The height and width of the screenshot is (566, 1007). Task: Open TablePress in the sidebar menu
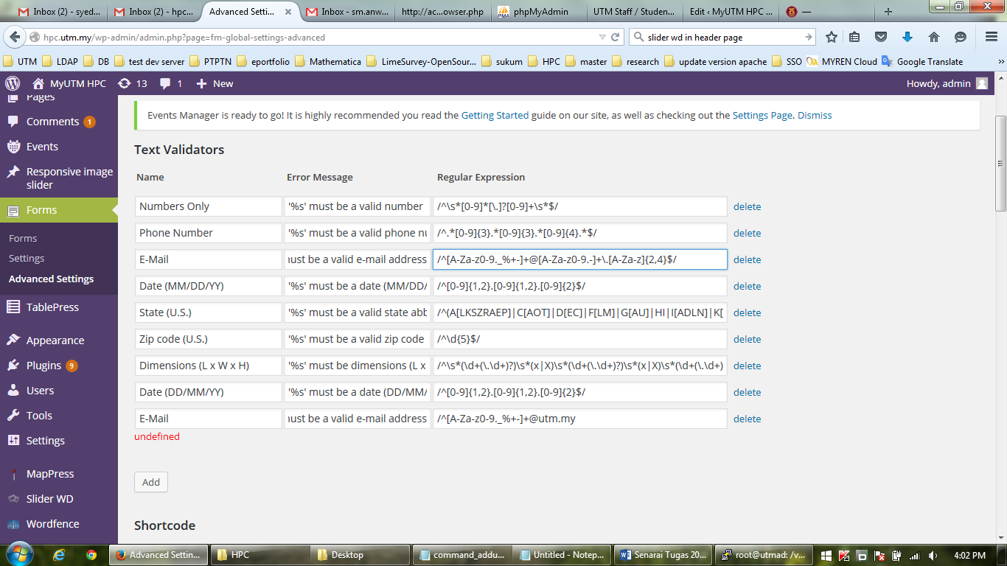coord(52,307)
